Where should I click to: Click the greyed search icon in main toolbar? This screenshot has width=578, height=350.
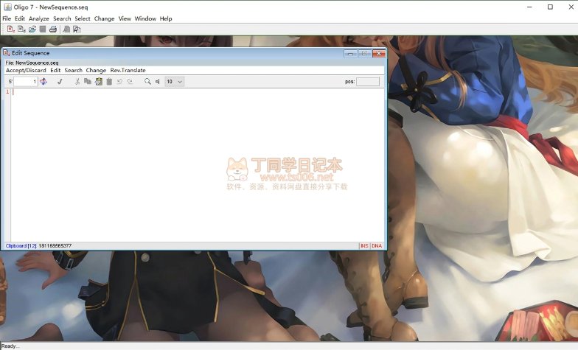point(66,29)
